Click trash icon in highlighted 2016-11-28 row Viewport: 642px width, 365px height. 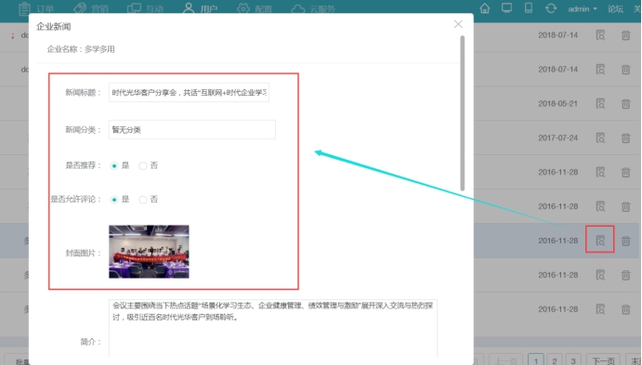625,241
